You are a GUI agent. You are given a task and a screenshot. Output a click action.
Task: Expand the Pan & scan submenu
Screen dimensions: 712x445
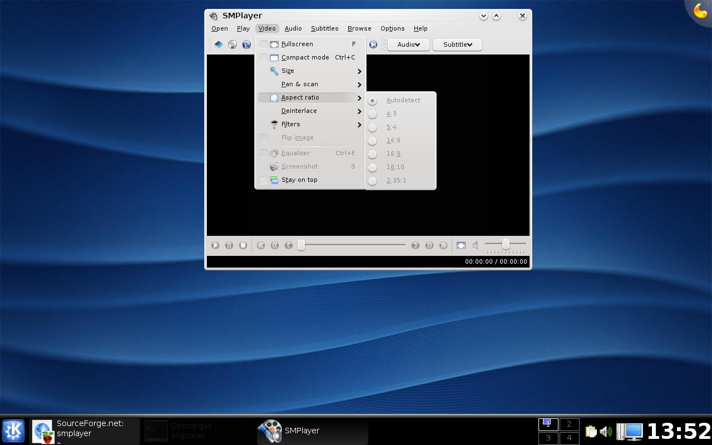tap(359, 85)
